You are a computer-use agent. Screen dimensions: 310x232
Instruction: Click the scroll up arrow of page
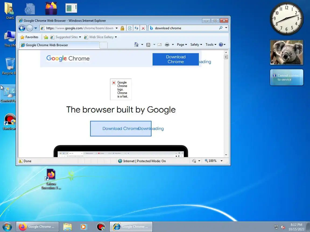226,52
